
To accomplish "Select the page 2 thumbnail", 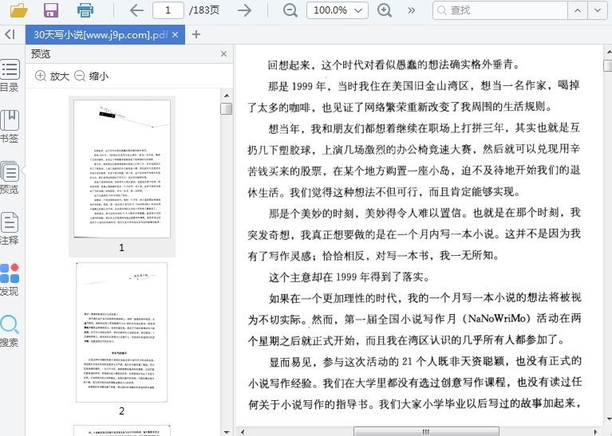I will [x=122, y=332].
